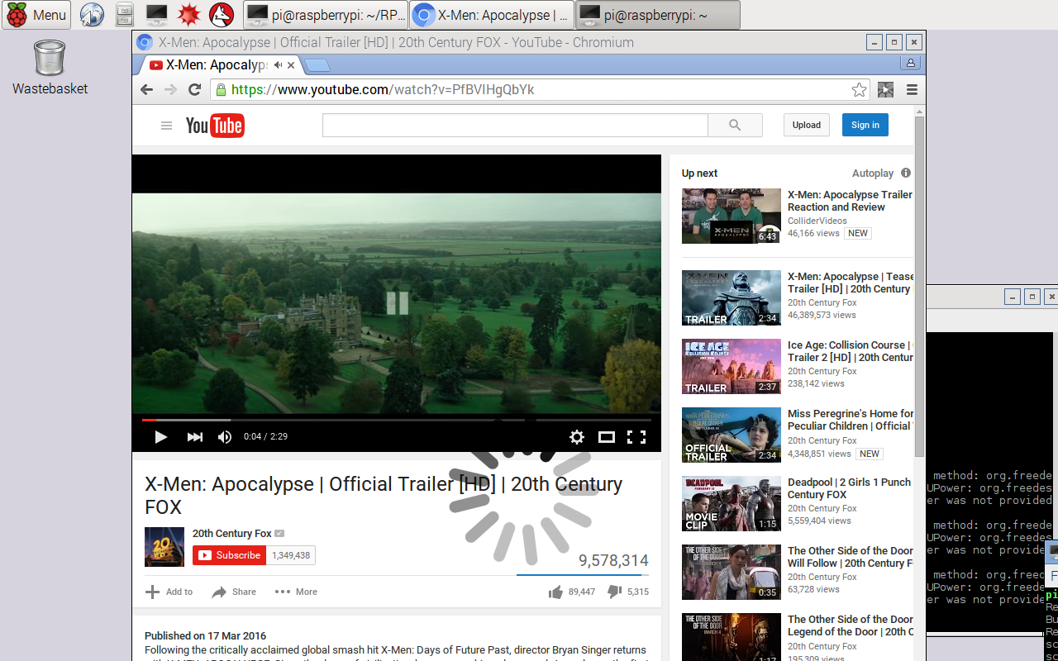Bookmark this page with the star icon
1058x661 pixels.
pos(860,90)
